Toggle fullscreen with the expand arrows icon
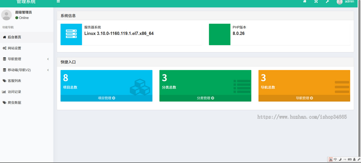Screen dimensions: 361x163 tap(316, 2)
